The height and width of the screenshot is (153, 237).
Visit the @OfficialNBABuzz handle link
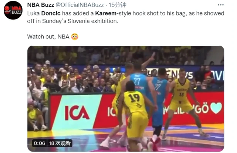click(x=79, y=5)
